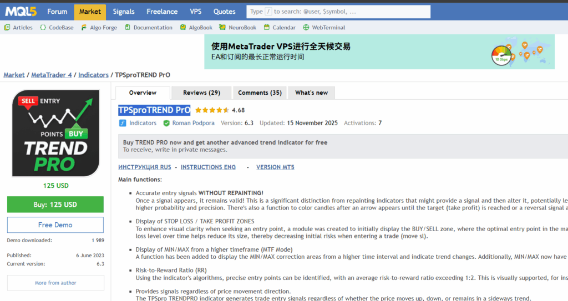Switch to the Reviews (29) tab
Screen dimensions: 568x301
[x=201, y=93]
